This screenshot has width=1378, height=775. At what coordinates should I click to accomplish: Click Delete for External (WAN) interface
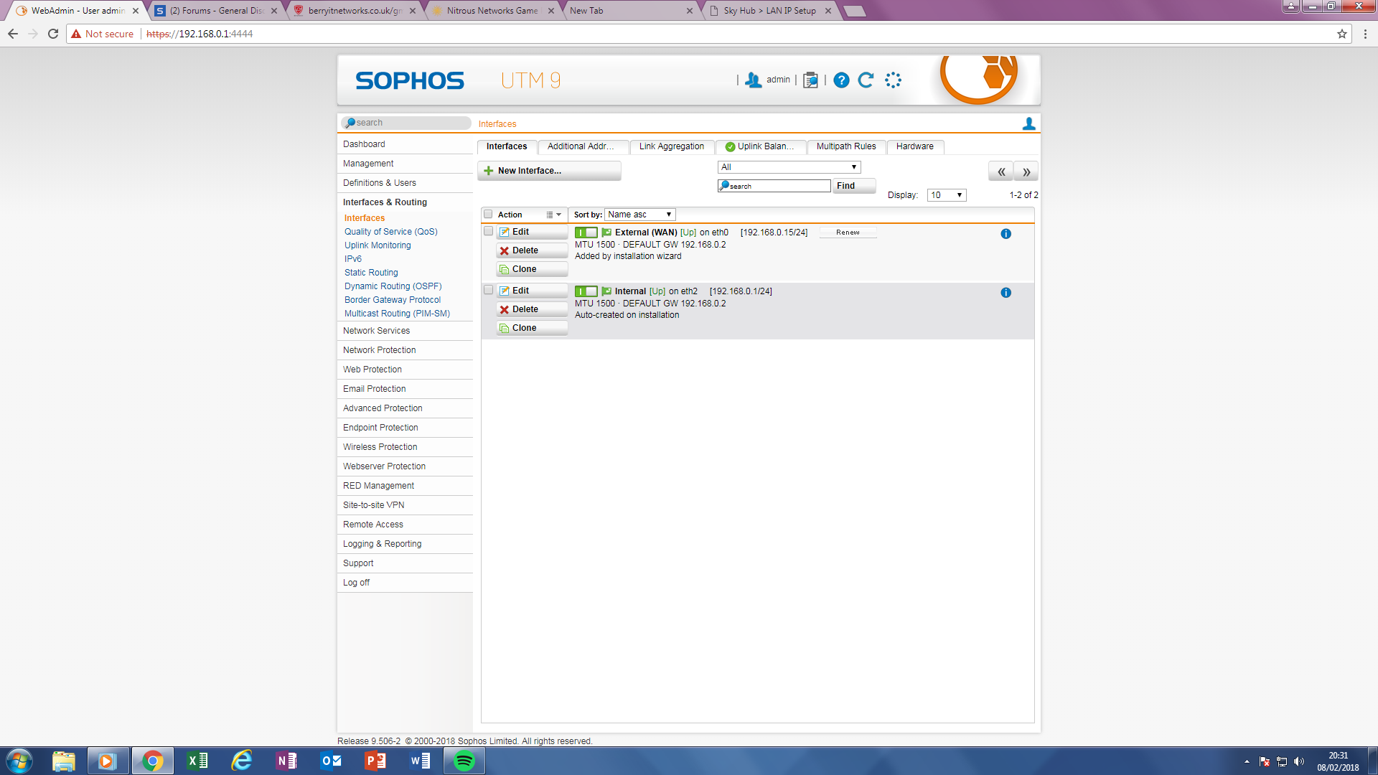coord(532,250)
